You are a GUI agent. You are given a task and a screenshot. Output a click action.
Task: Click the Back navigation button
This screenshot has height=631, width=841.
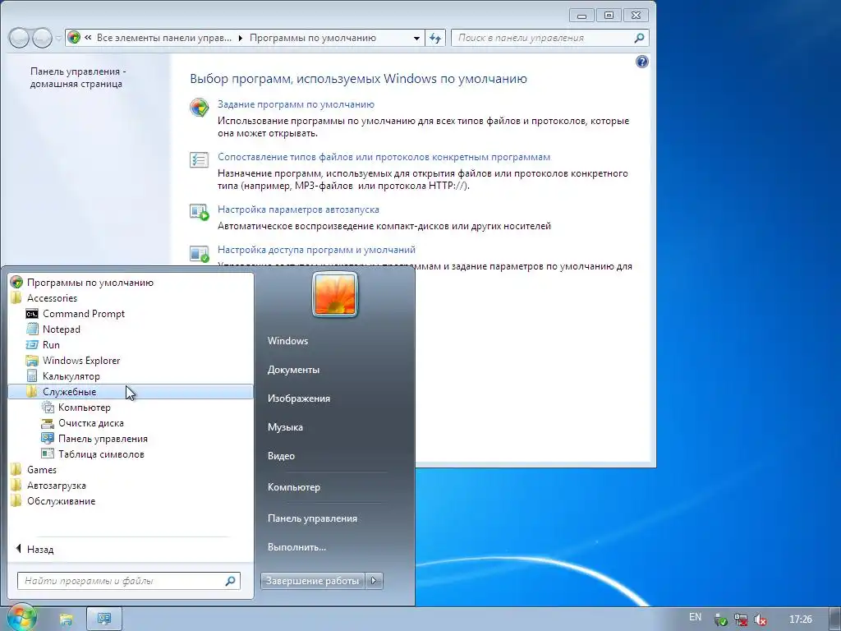[19, 38]
